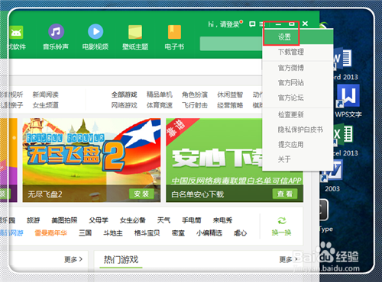Click 更多 link in the left panel

(73, 259)
